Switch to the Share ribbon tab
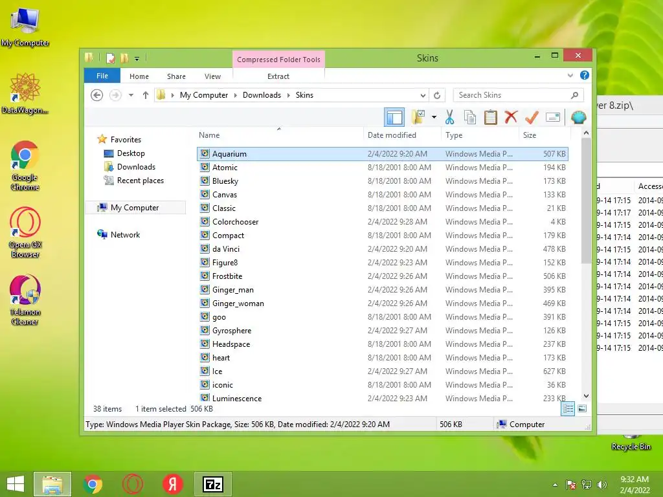 [x=176, y=76]
